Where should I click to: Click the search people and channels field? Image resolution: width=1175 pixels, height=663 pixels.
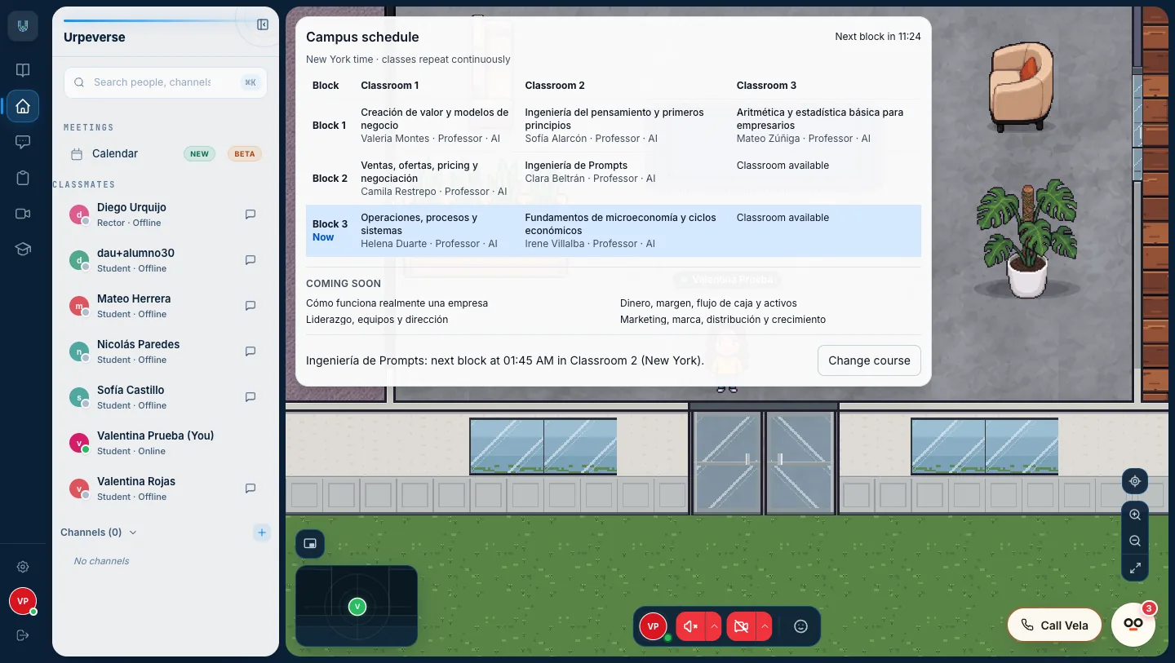click(166, 82)
